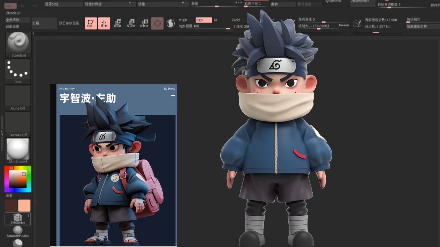
Task: Click the left tray divider arrows
Action: pos(2,133)
